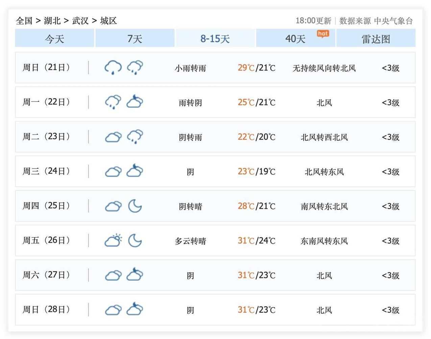Click the 武汉 breadcrumb link
This screenshot has width=431, height=339.
click(80, 21)
